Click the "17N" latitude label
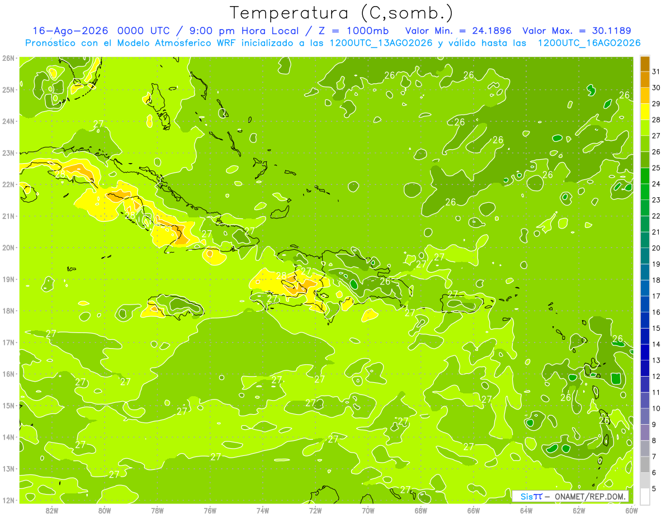671x518 pixels. (x=8, y=342)
